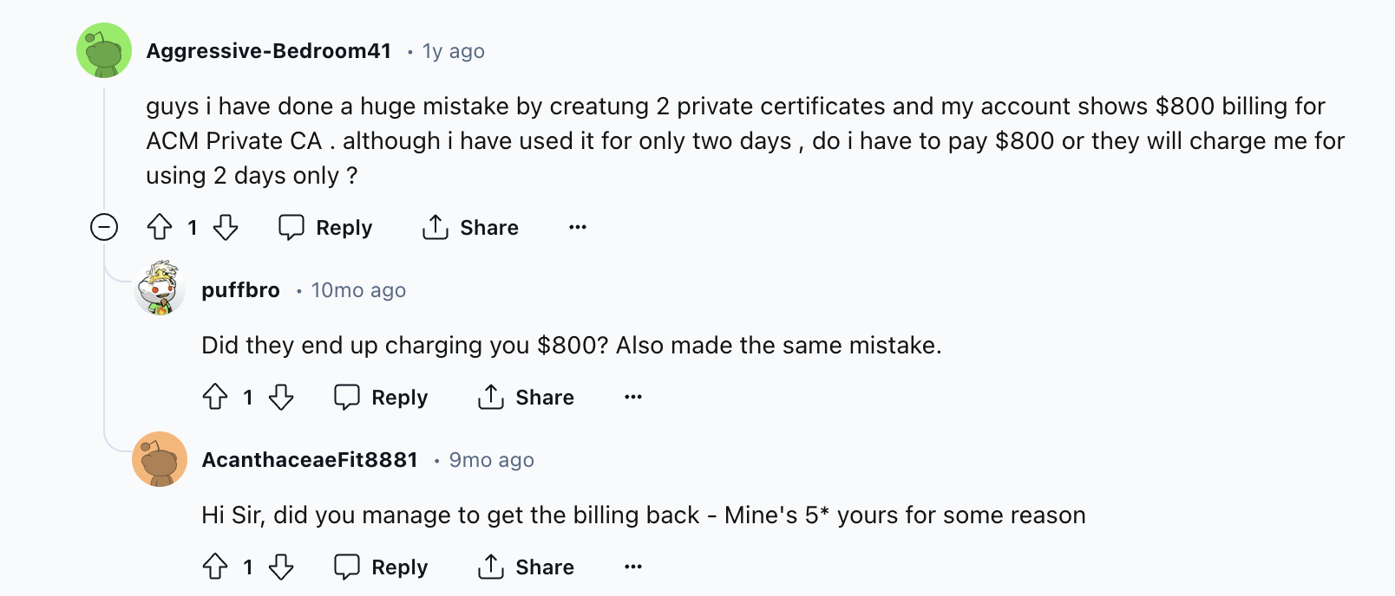Reply to Aggressive-Bedroom41's comment
1395x596 pixels.
[325, 228]
